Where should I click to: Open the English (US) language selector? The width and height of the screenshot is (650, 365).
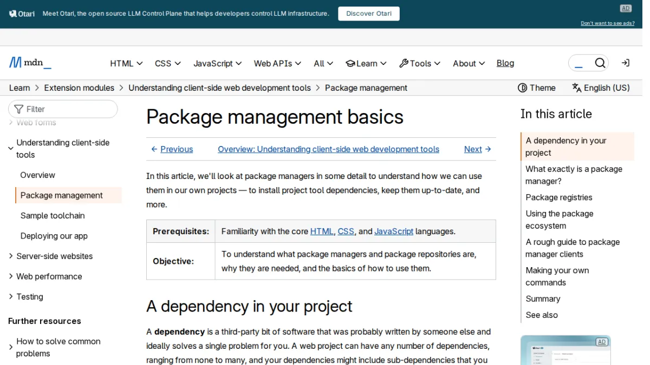click(x=601, y=88)
